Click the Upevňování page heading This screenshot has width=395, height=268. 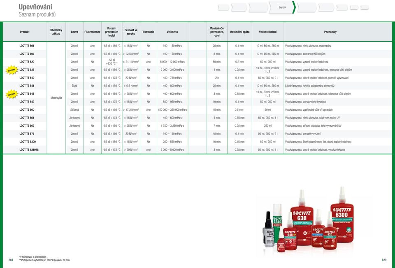(35, 7)
